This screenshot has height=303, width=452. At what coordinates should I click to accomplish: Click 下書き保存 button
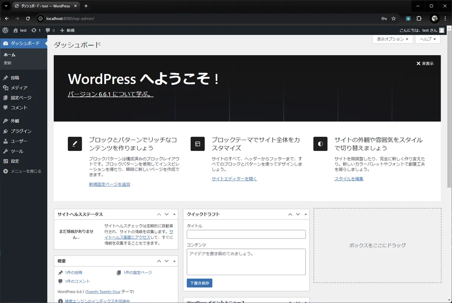pos(200,283)
